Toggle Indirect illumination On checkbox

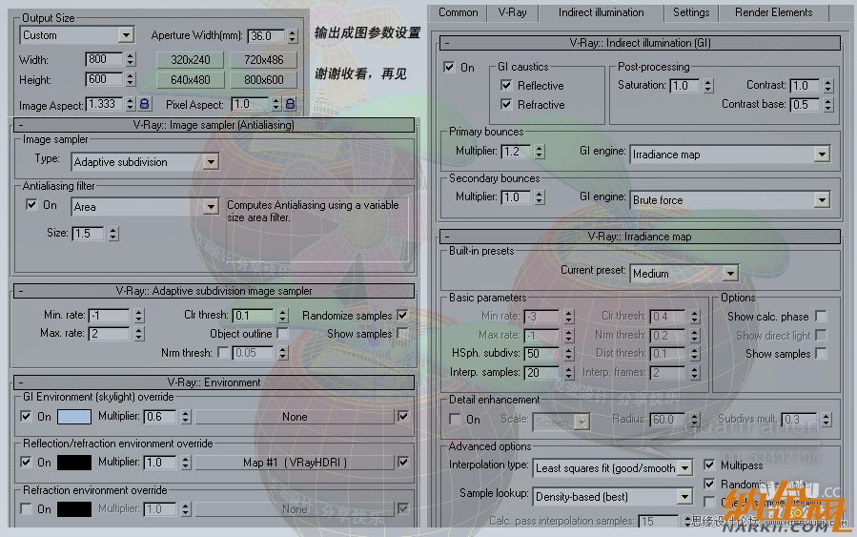click(x=449, y=68)
